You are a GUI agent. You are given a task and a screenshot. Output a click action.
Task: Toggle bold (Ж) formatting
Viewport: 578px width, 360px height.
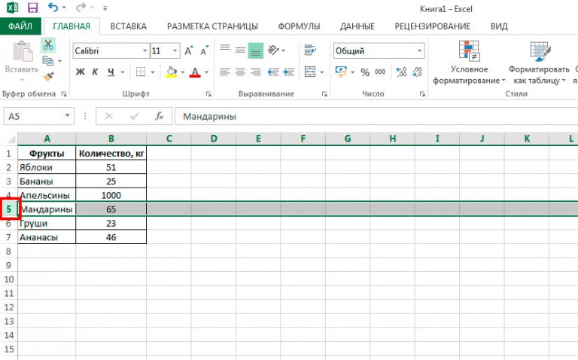[80, 72]
